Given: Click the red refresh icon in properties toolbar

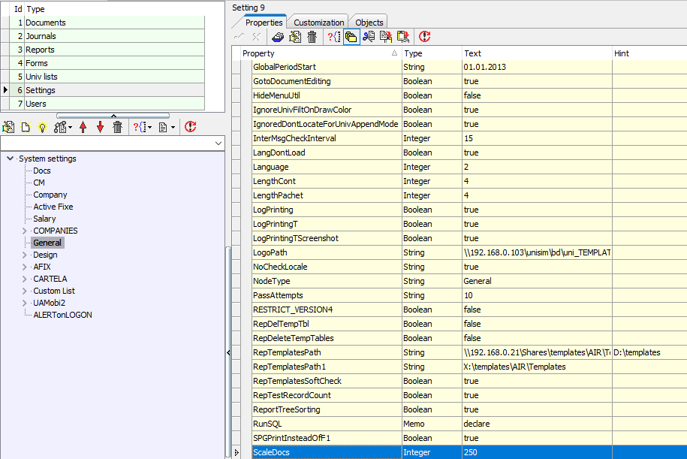Looking at the screenshot, I should click(424, 37).
